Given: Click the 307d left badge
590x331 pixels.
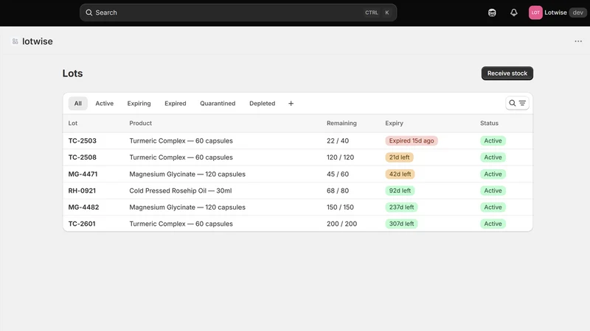Looking at the screenshot, I should point(401,224).
